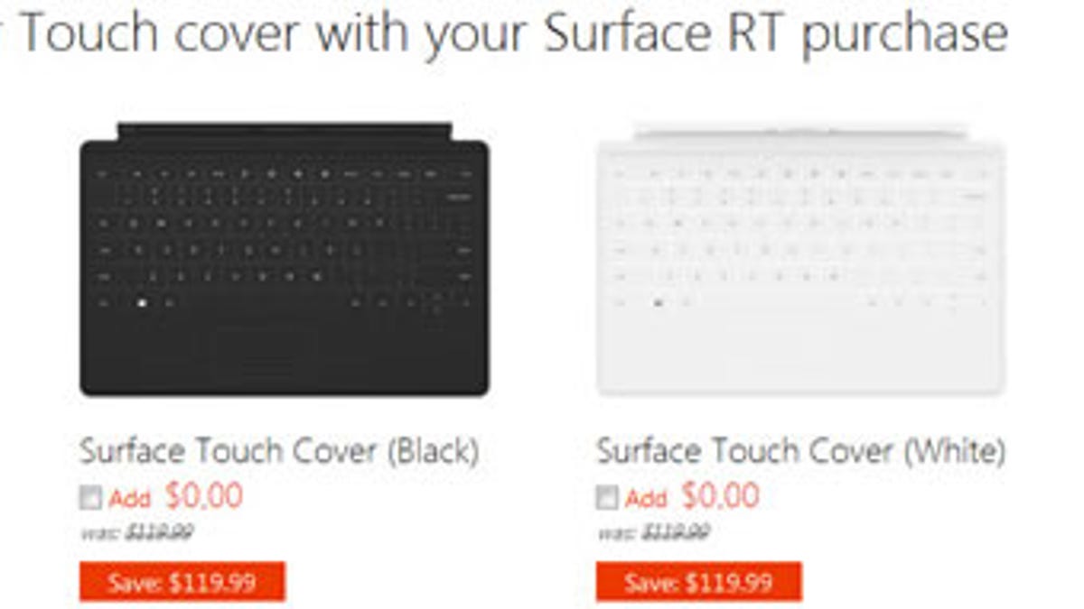The image size is (1084, 609).
Task: Open the Surface Touch Cover (Black) title link
Action: pos(279,451)
